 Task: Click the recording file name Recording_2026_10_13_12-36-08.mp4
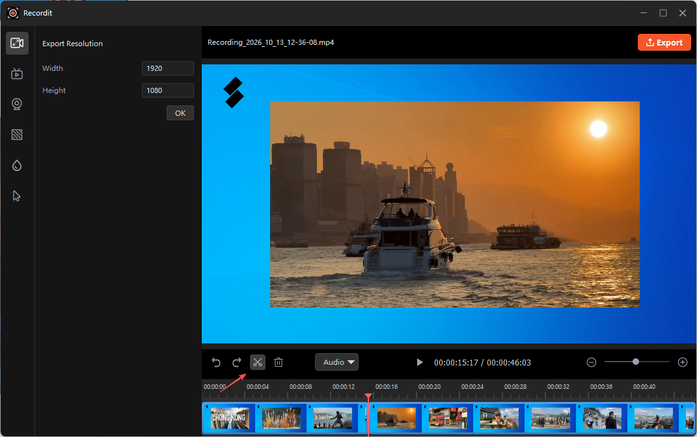[x=271, y=42]
